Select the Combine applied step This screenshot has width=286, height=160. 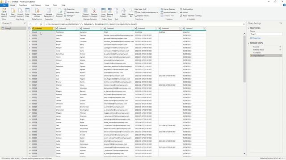click(x=266, y=52)
